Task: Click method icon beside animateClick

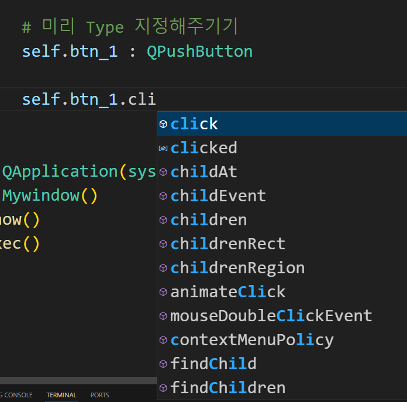Action: point(163,292)
